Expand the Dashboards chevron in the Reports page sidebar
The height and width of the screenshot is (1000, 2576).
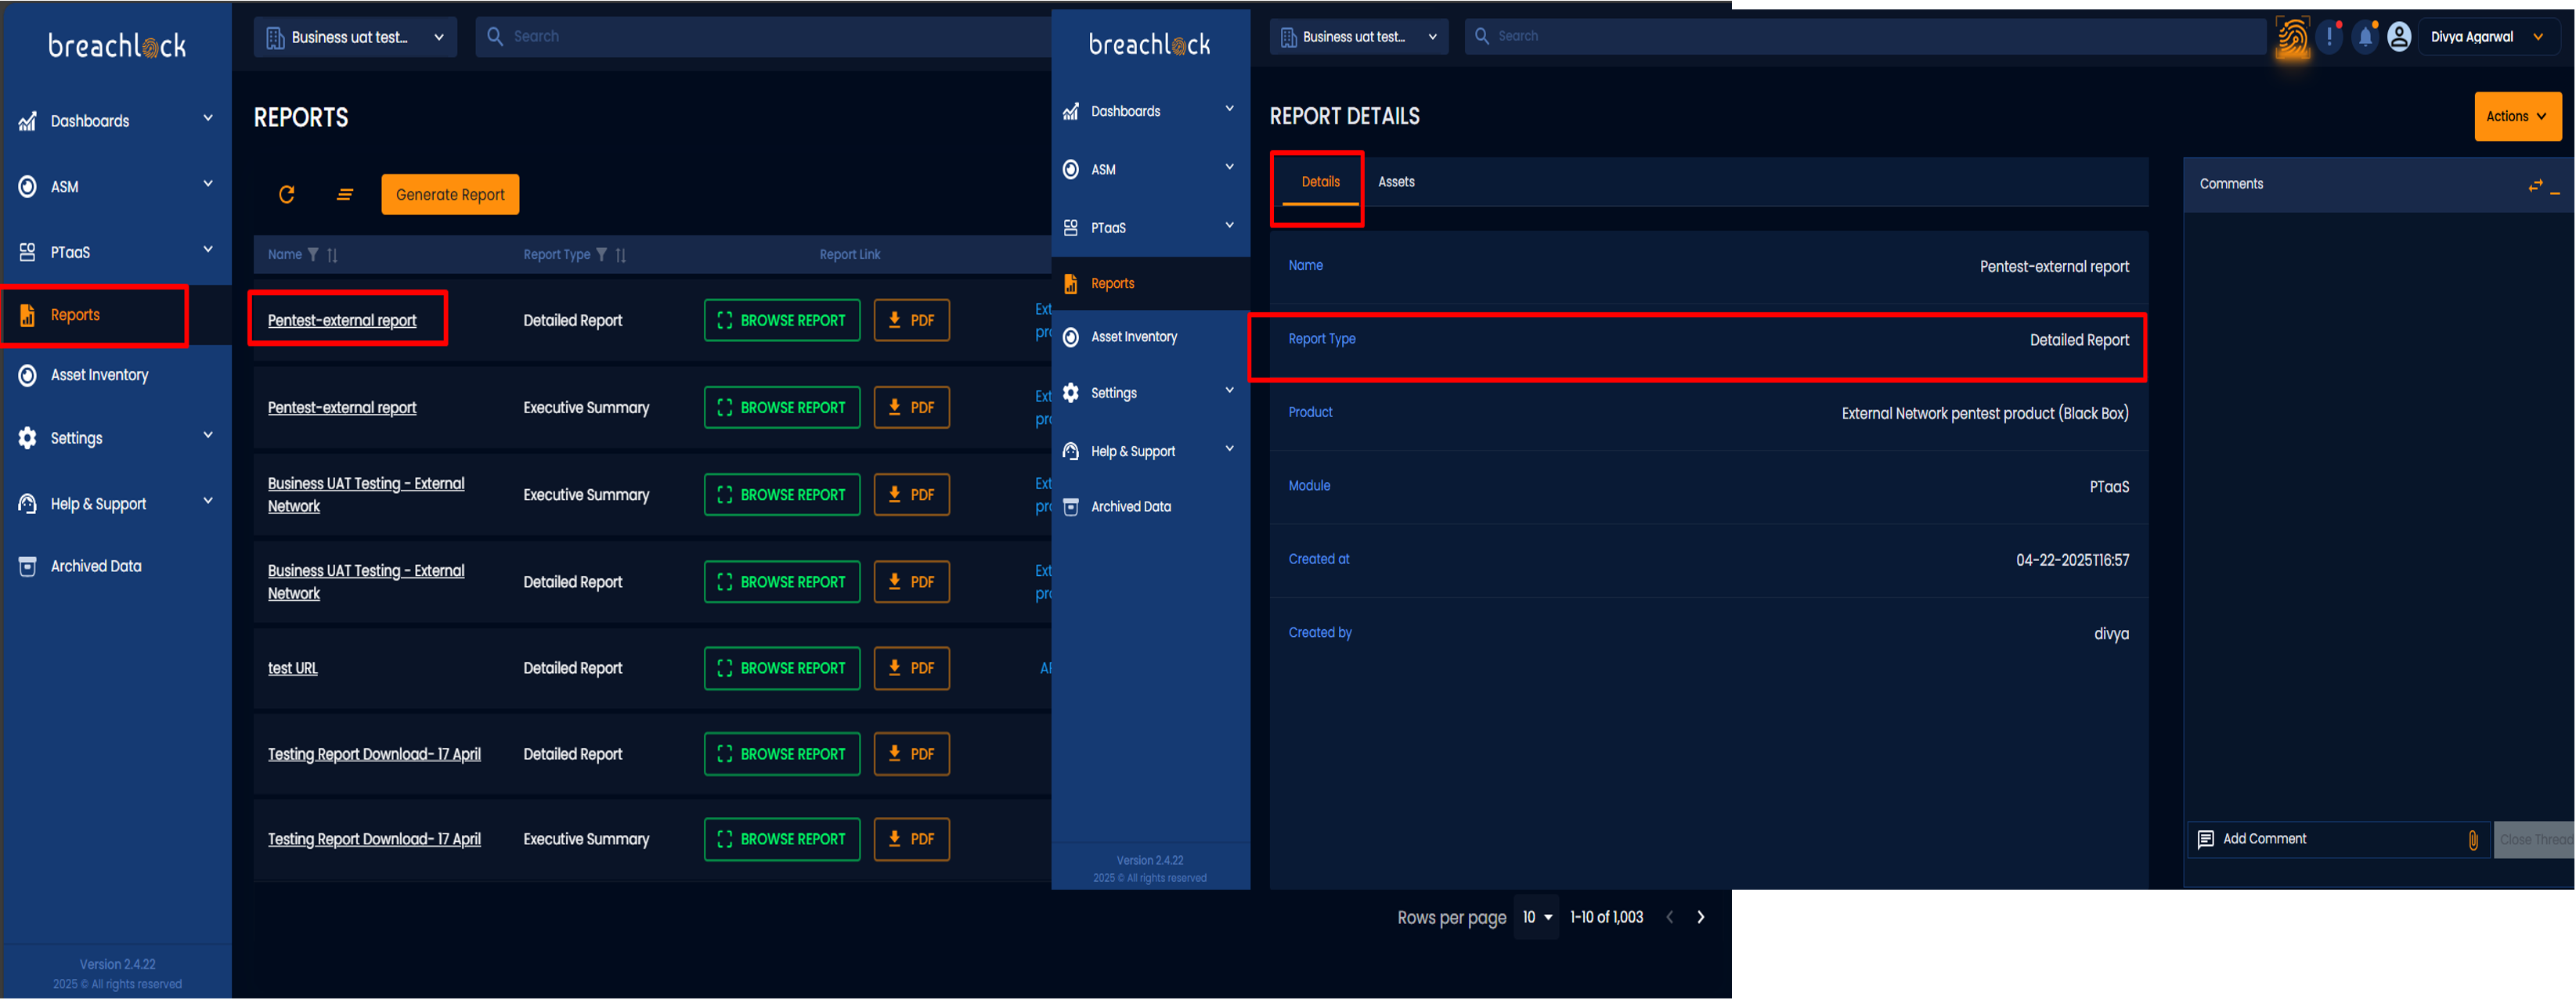click(208, 119)
